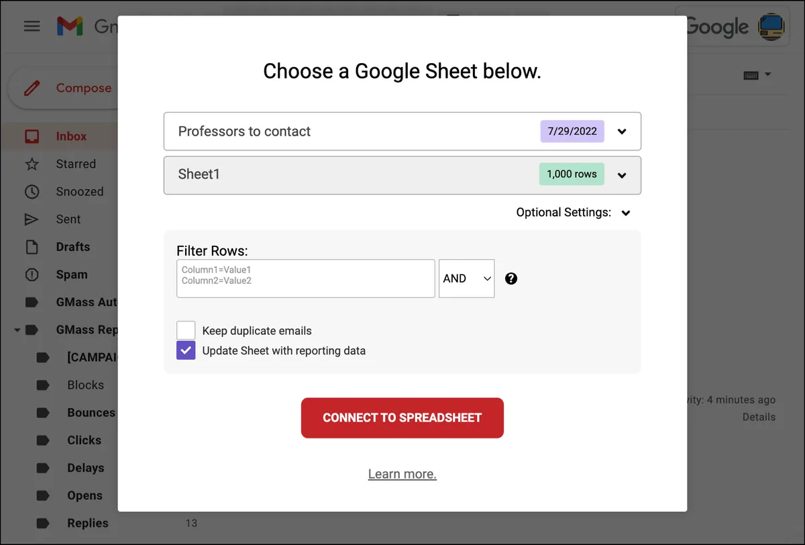805x545 pixels.
Task: Open the AND filter logic dropdown
Action: coord(467,279)
